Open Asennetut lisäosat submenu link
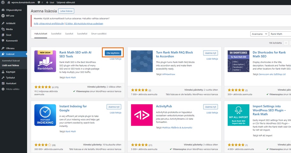This screenshot has height=153, width=291. point(11,60)
